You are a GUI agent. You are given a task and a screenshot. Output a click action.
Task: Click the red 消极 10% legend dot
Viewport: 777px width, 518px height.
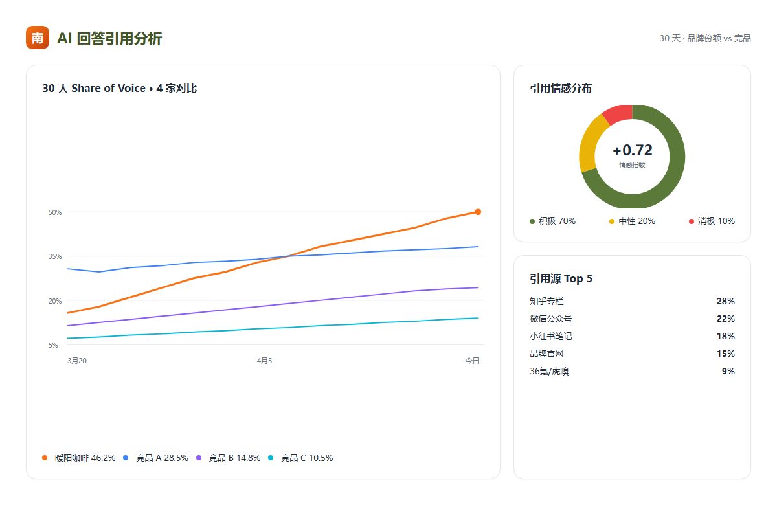point(692,221)
